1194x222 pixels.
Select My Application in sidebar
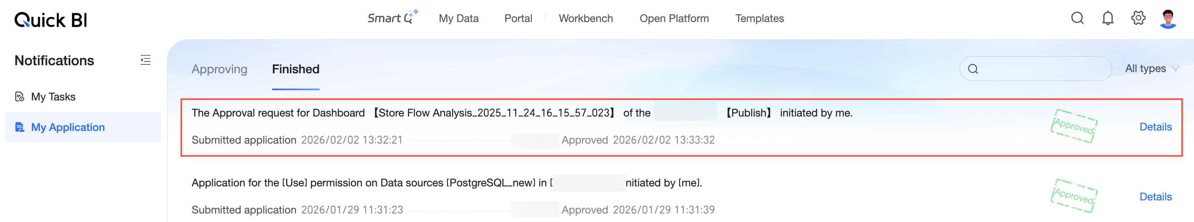pyautogui.click(x=83, y=127)
